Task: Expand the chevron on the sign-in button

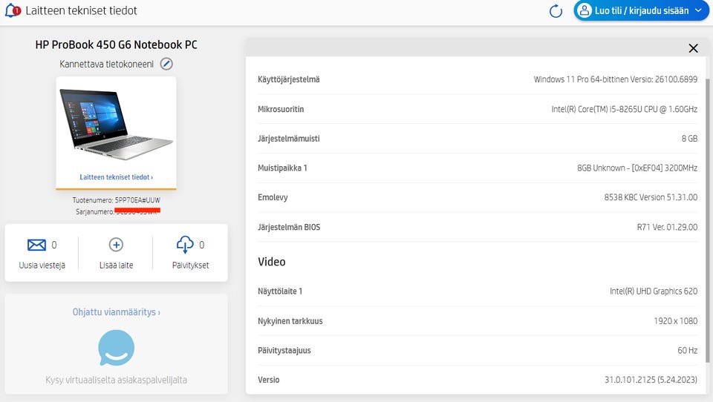Action: point(698,11)
